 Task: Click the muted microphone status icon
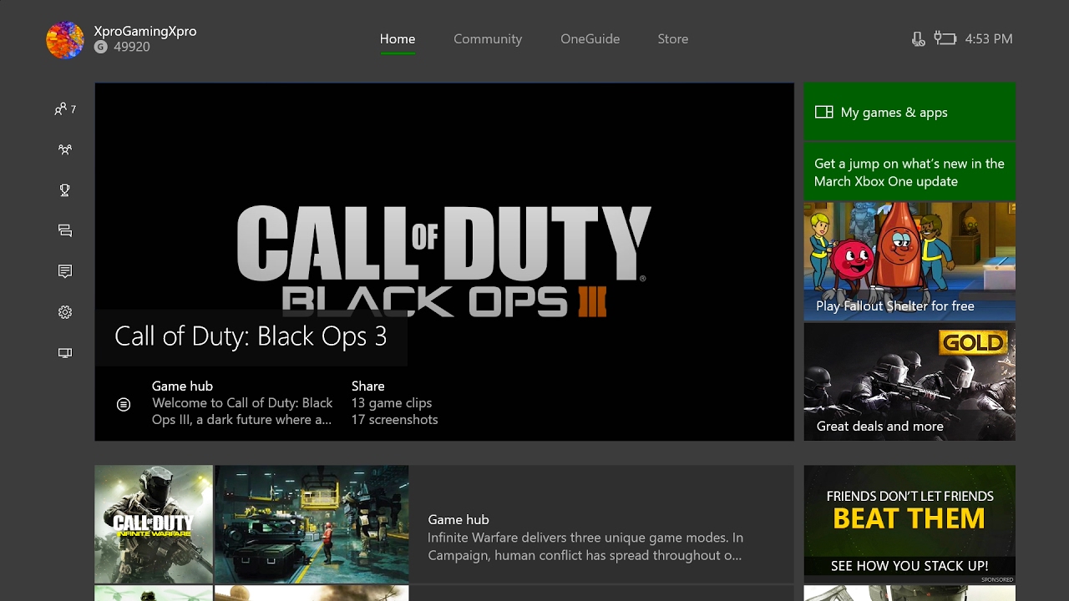[919, 39]
